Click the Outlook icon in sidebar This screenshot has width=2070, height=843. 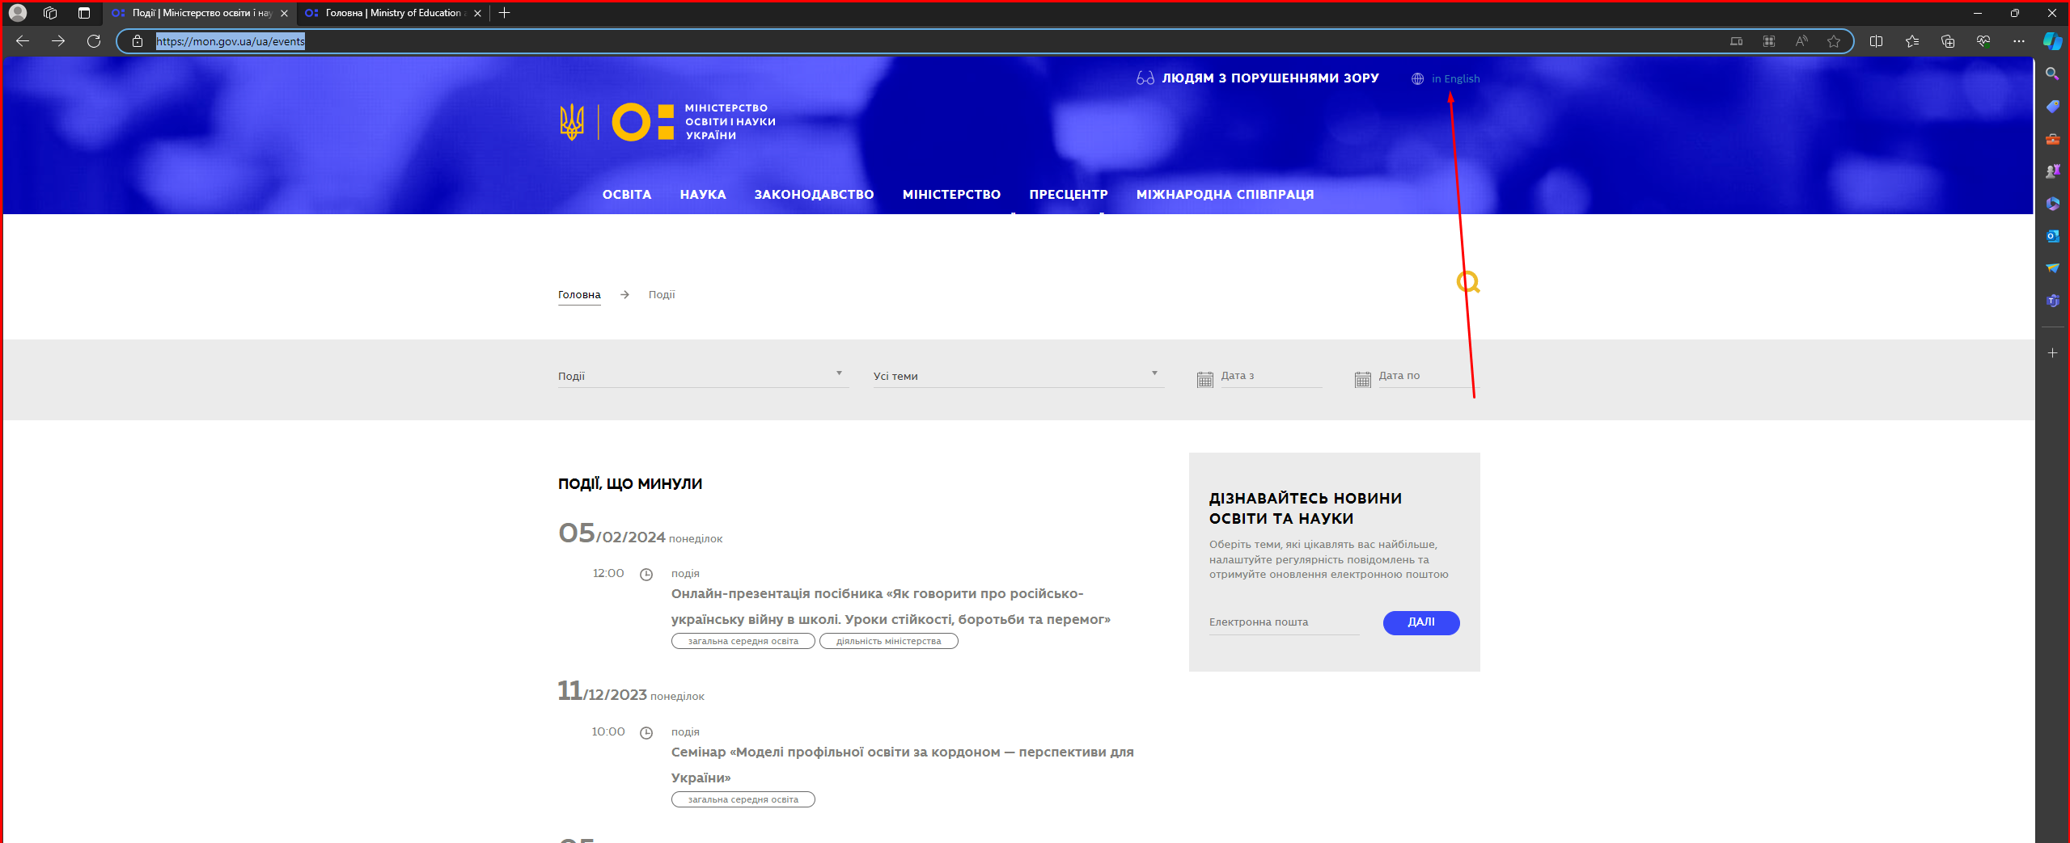tap(2052, 236)
